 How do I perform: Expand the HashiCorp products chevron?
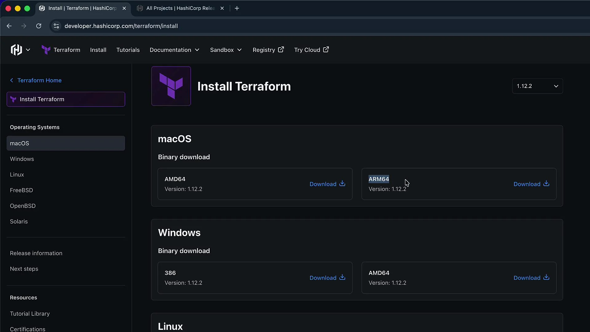click(28, 50)
